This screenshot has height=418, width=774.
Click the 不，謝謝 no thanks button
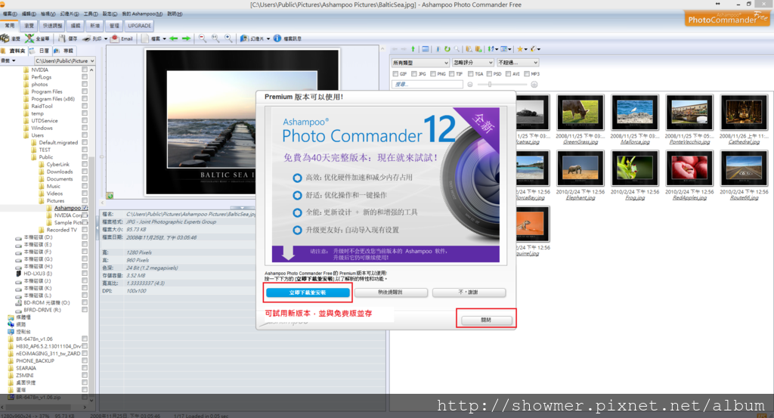coord(469,293)
